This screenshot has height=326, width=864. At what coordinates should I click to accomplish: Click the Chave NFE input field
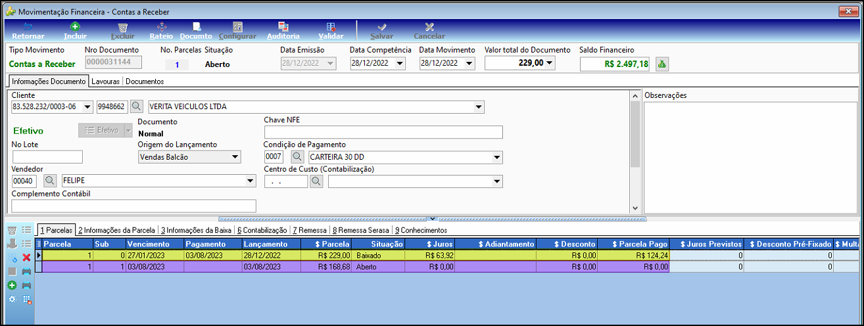383,132
